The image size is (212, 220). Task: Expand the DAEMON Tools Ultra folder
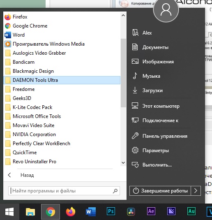click(62, 80)
